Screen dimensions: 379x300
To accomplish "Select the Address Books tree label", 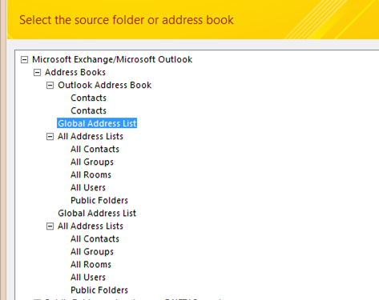I will pyautogui.click(x=75, y=72).
